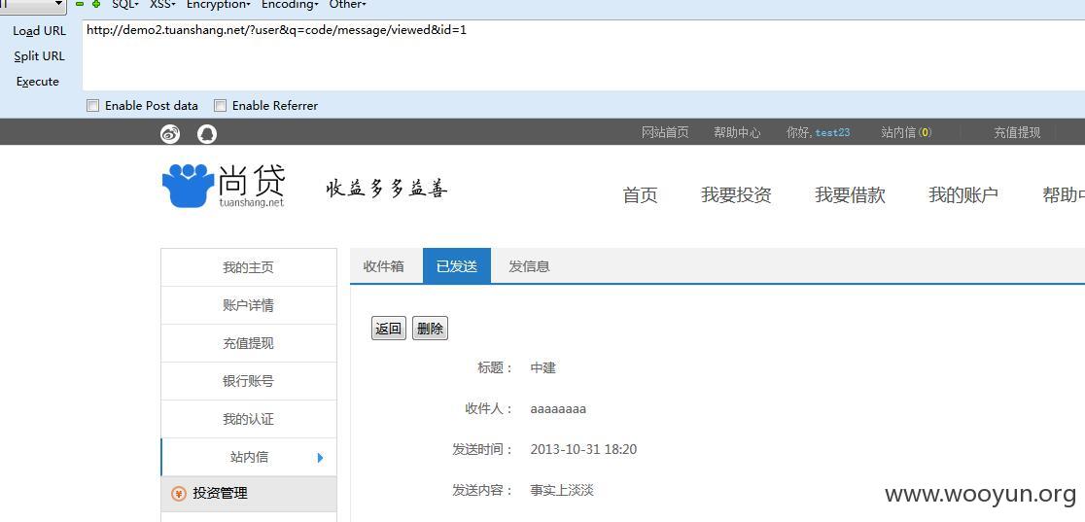
Task: Expand 投资管理 section in sidebar
Action: click(x=249, y=494)
